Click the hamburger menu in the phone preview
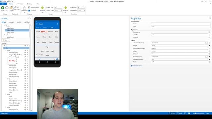212x119 pixels. (x=37, y=24)
